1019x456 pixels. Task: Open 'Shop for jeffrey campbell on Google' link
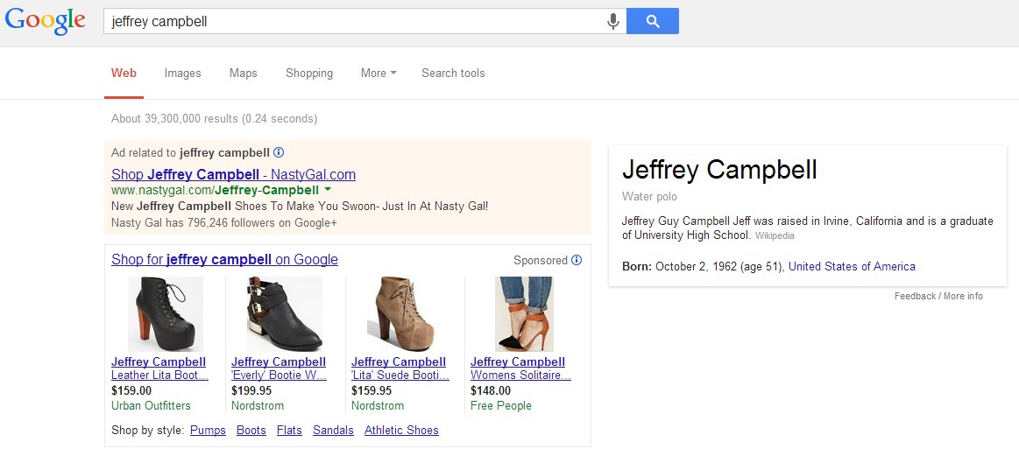225,260
